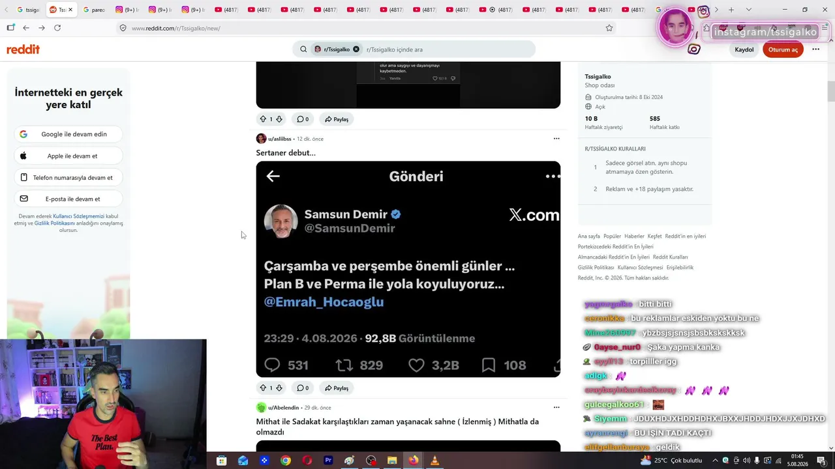Viewport: 835px width, 469px height.
Task: Share the post above Sertaner debut
Action: [x=337, y=119]
